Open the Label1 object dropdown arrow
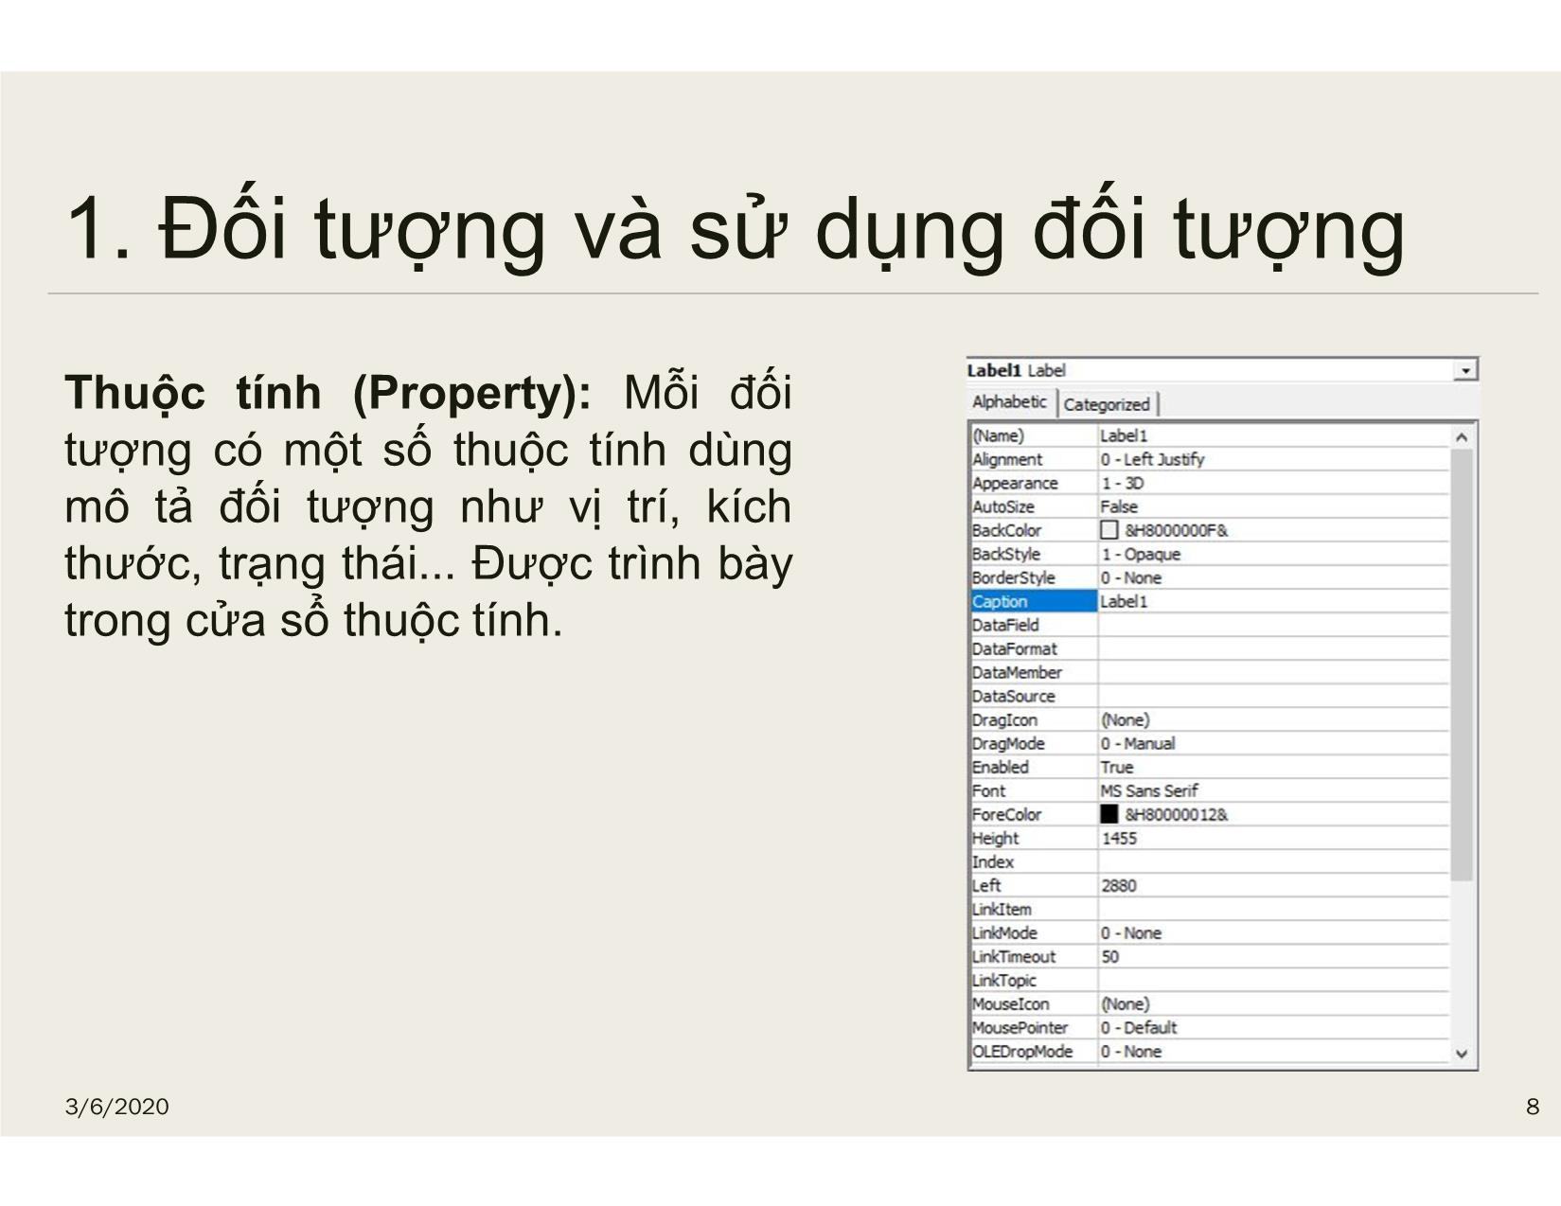 (x=1465, y=370)
